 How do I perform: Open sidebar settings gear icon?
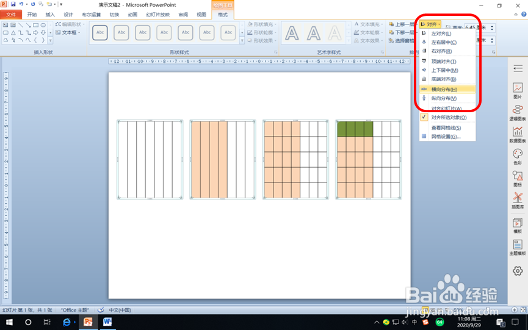518,271
